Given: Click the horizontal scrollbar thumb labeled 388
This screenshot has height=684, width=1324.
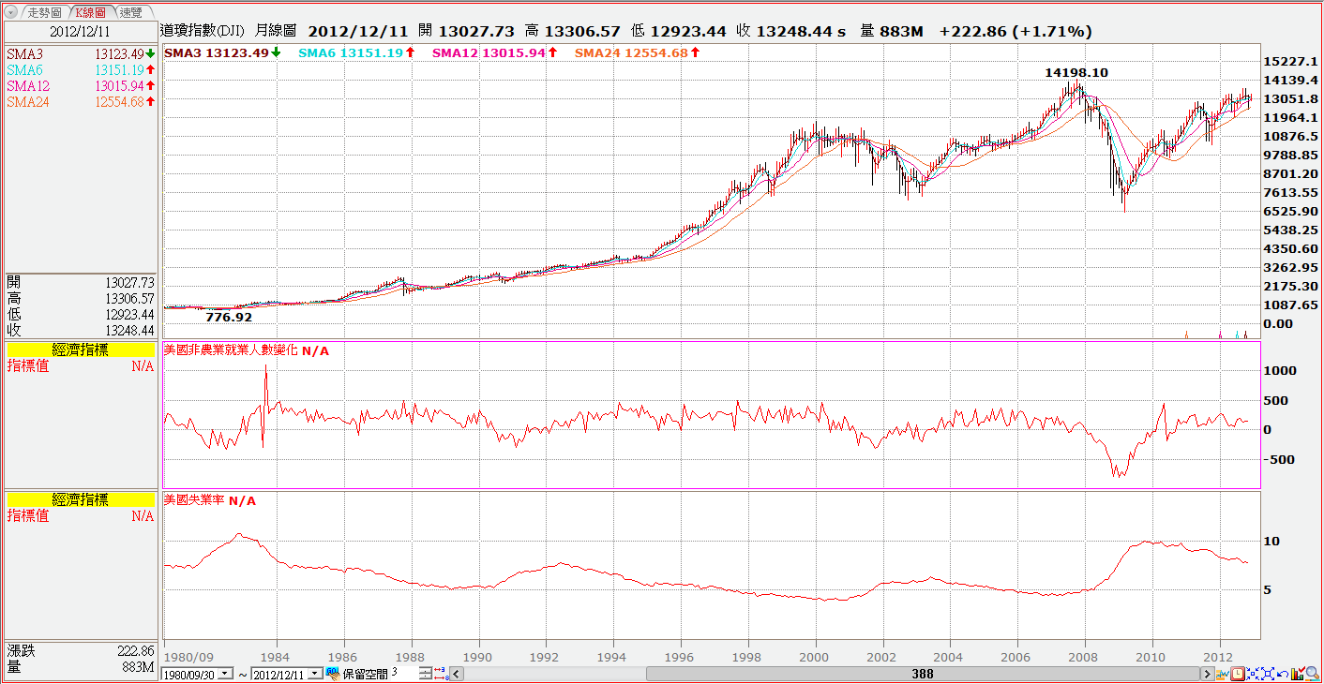Looking at the screenshot, I should point(921,674).
